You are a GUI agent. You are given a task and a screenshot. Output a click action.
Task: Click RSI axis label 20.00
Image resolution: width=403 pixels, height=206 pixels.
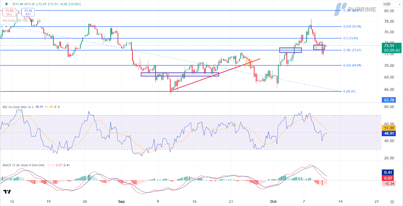pos(389,158)
